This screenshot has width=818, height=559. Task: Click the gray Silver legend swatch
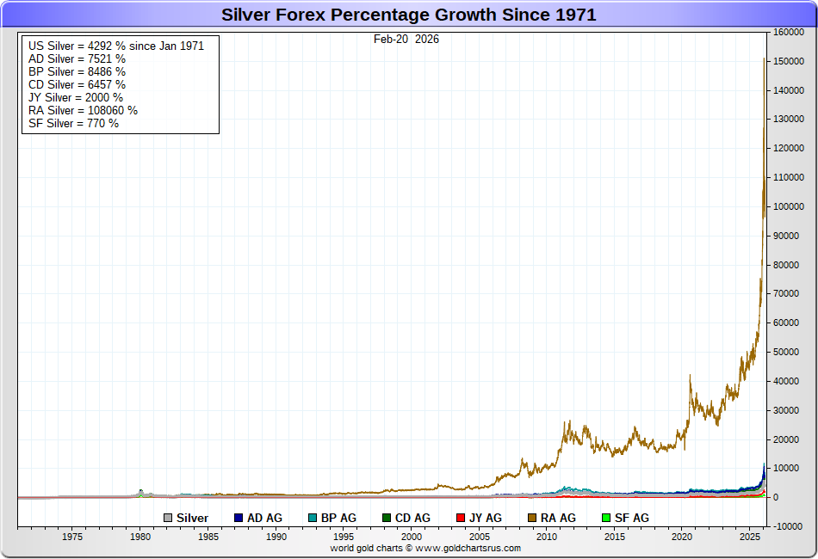tap(168, 518)
